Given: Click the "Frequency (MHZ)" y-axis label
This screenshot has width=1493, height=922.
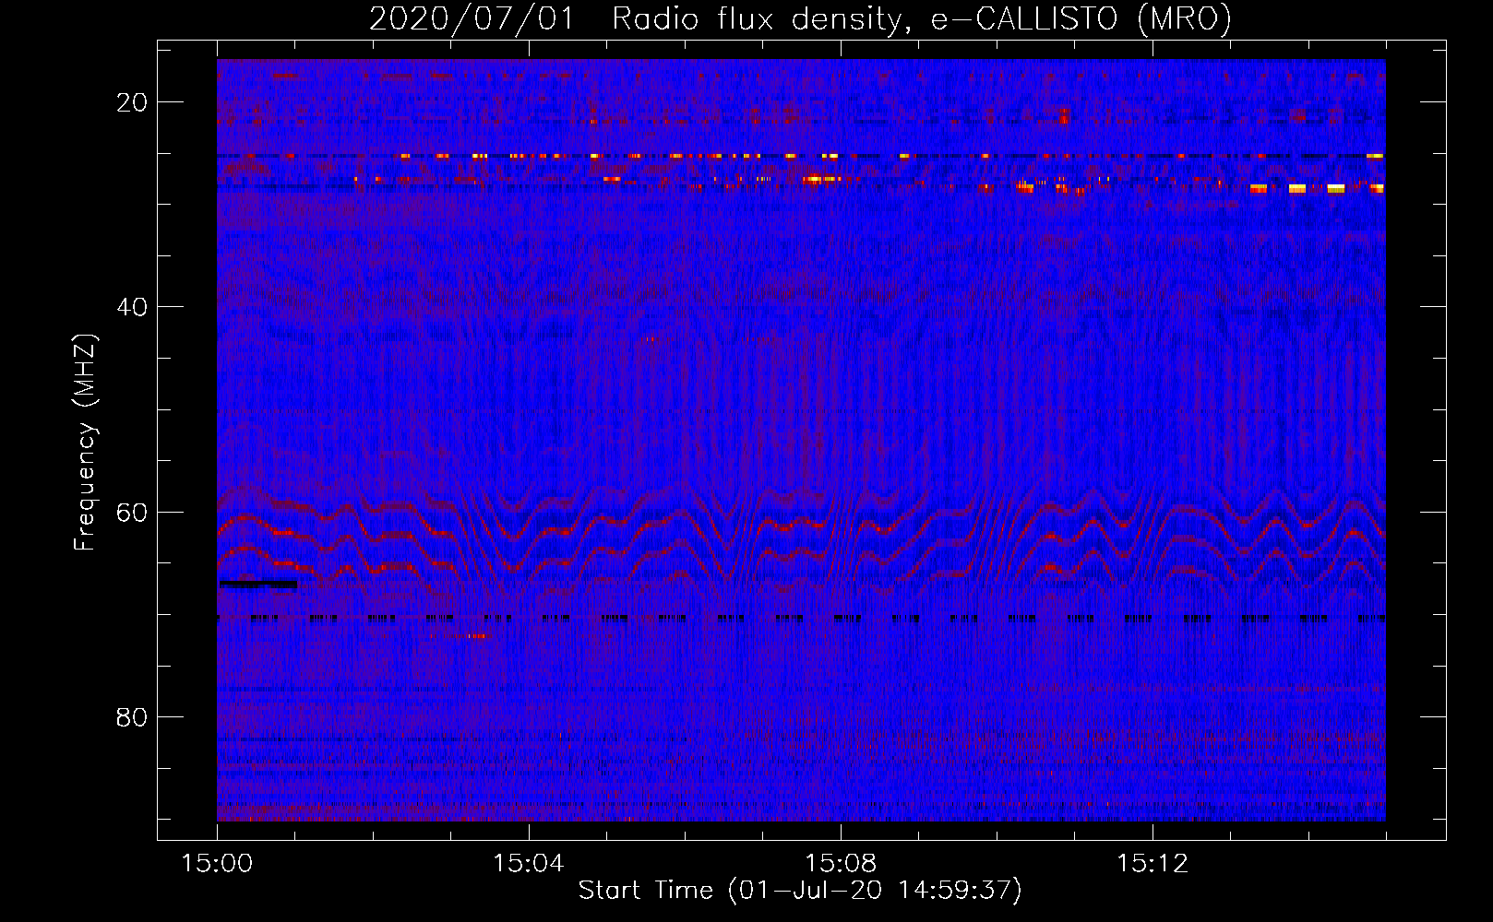Looking at the screenshot, I should coord(85,443).
